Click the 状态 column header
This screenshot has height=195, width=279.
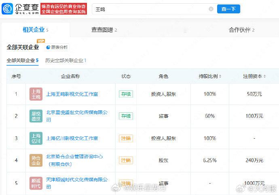[126, 76]
